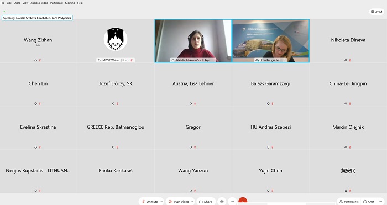Click the red leave meeting button

[243, 201]
